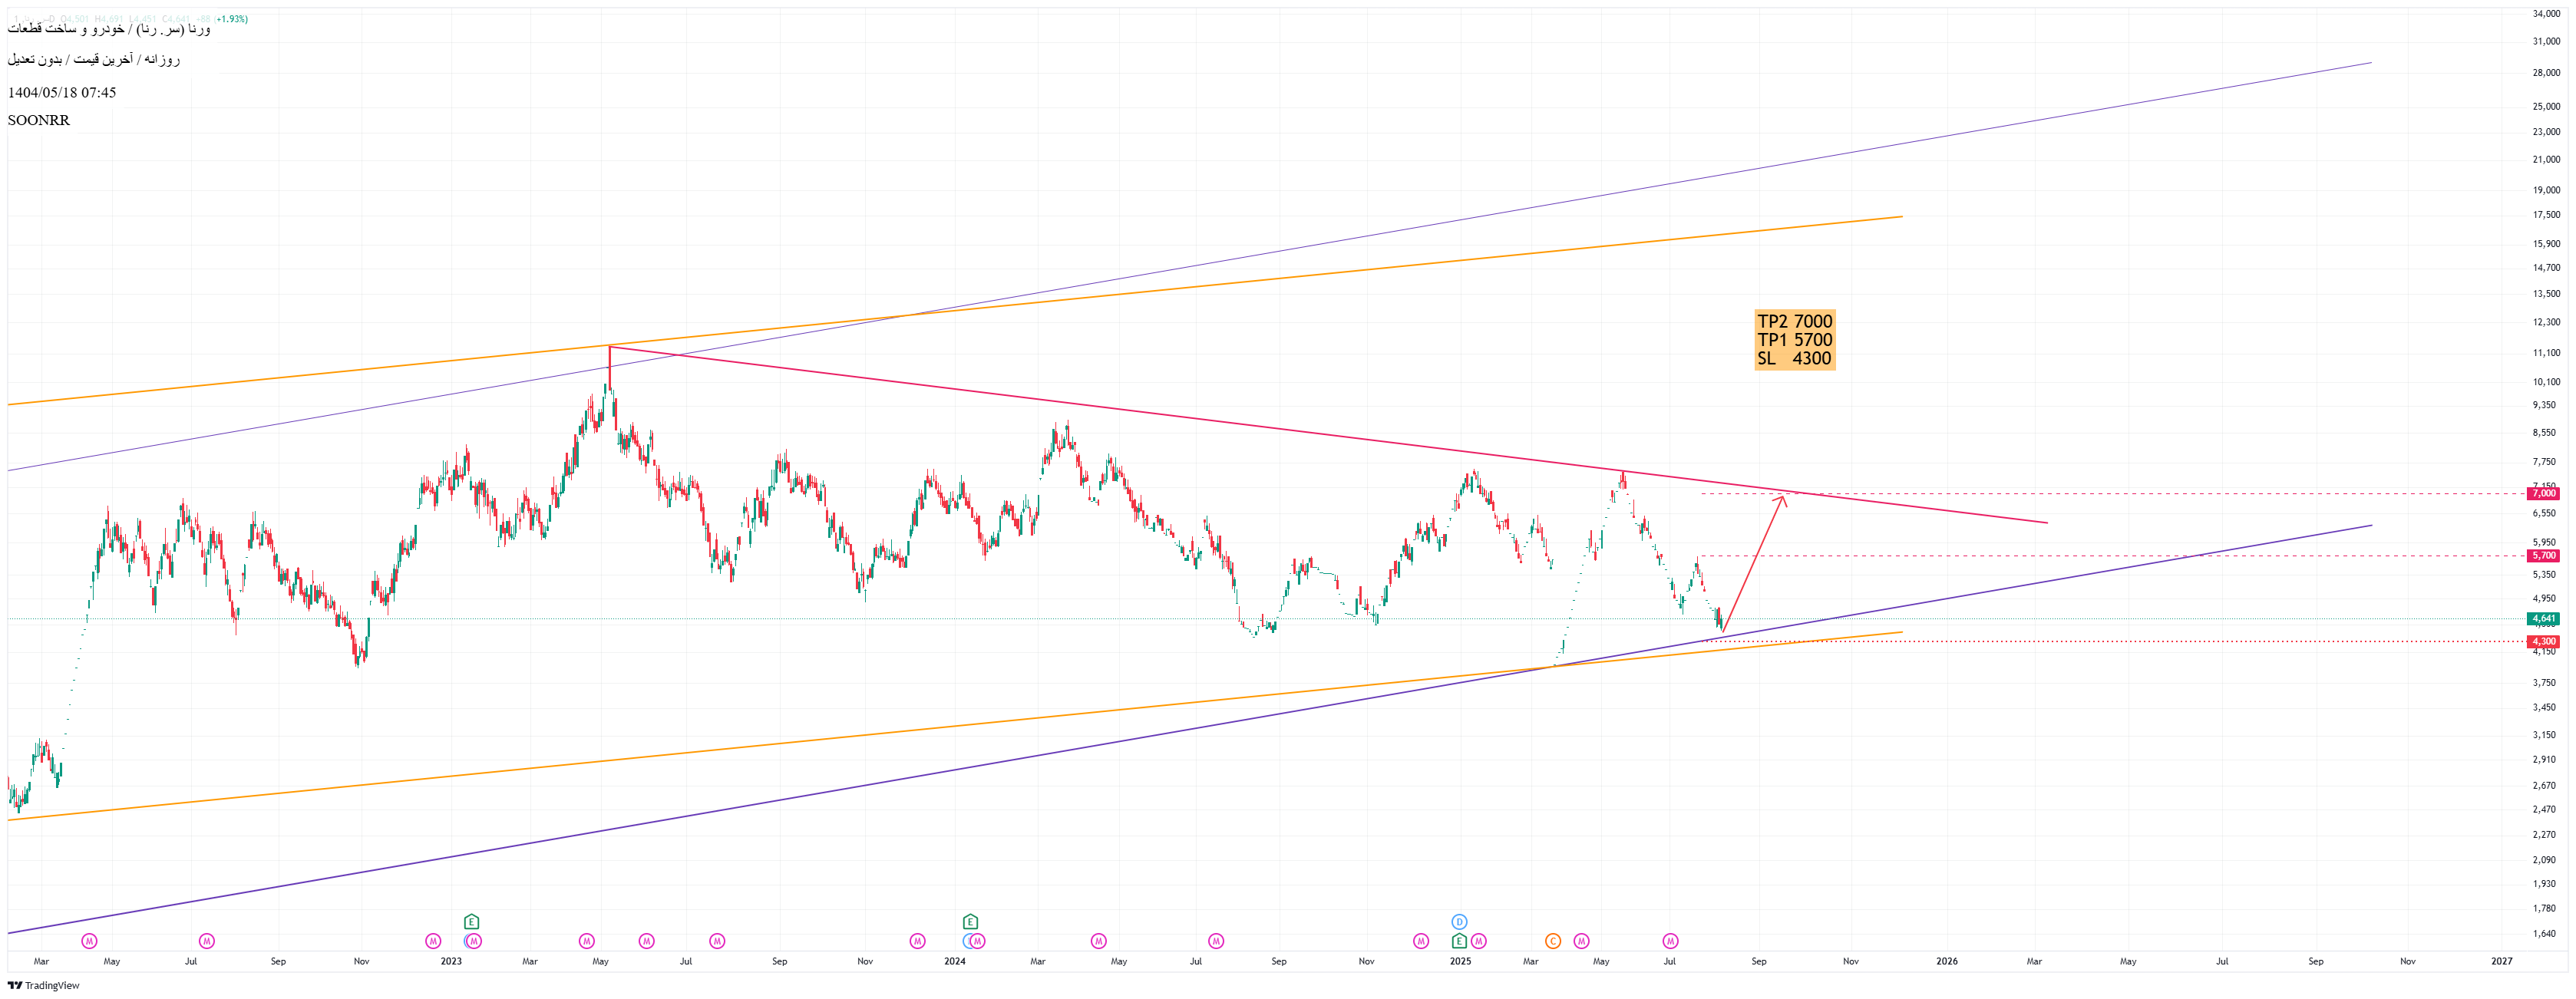Open the green E earnings marker at 2025

coord(1459,941)
